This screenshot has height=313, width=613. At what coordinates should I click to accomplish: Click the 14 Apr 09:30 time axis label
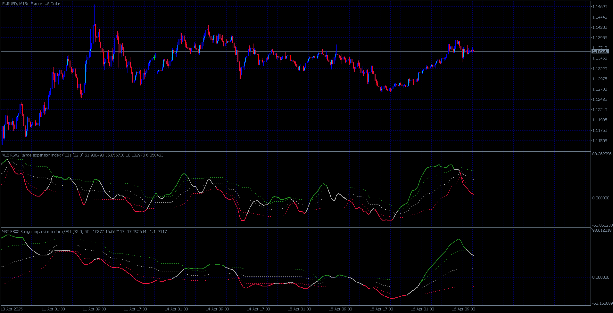(217, 309)
